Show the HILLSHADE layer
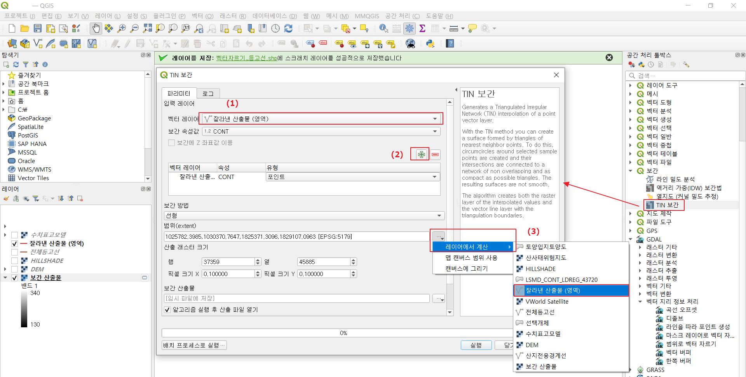 pos(14,261)
